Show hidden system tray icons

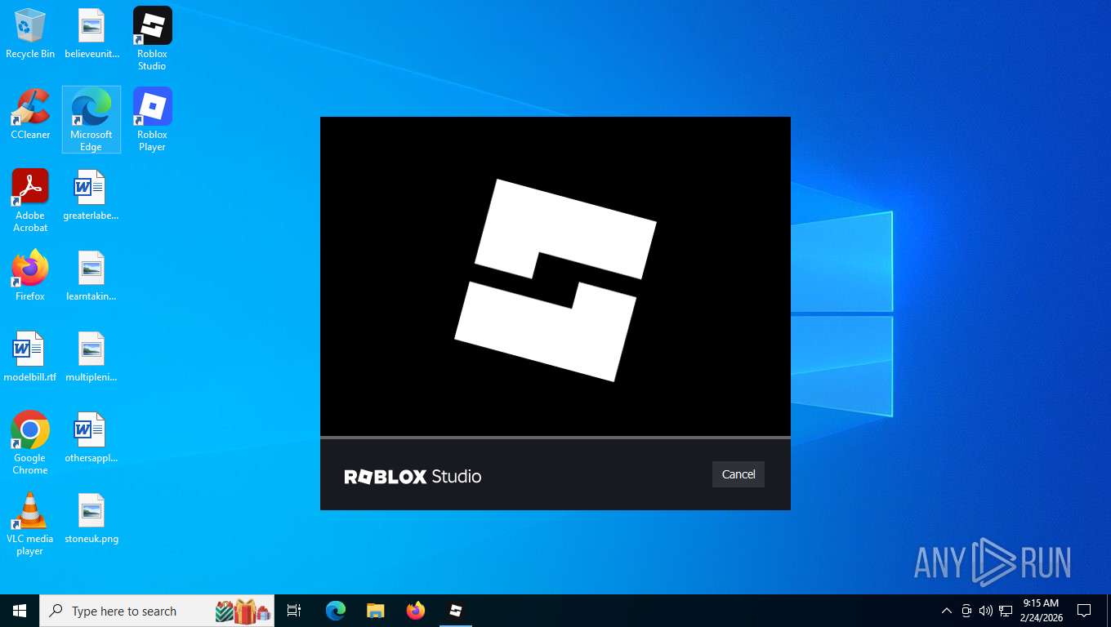click(x=946, y=611)
